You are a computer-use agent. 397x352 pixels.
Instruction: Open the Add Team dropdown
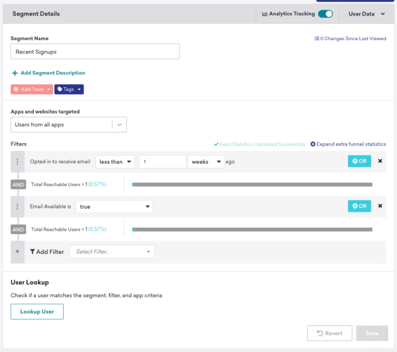[x=32, y=90]
